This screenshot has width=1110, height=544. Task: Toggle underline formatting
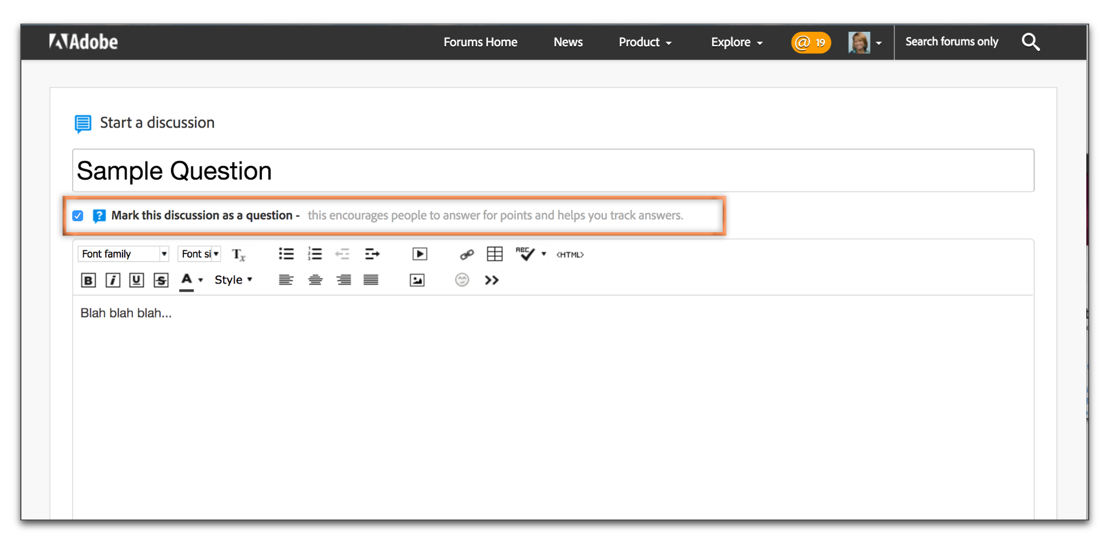pos(136,280)
